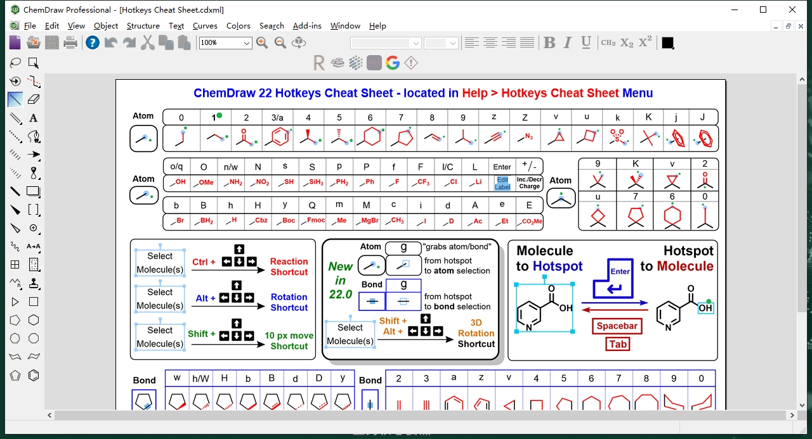Screen dimensions: 812x439
Task: Select the Atom-to-Atom Mapping tool
Action: click(x=34, y=246)
